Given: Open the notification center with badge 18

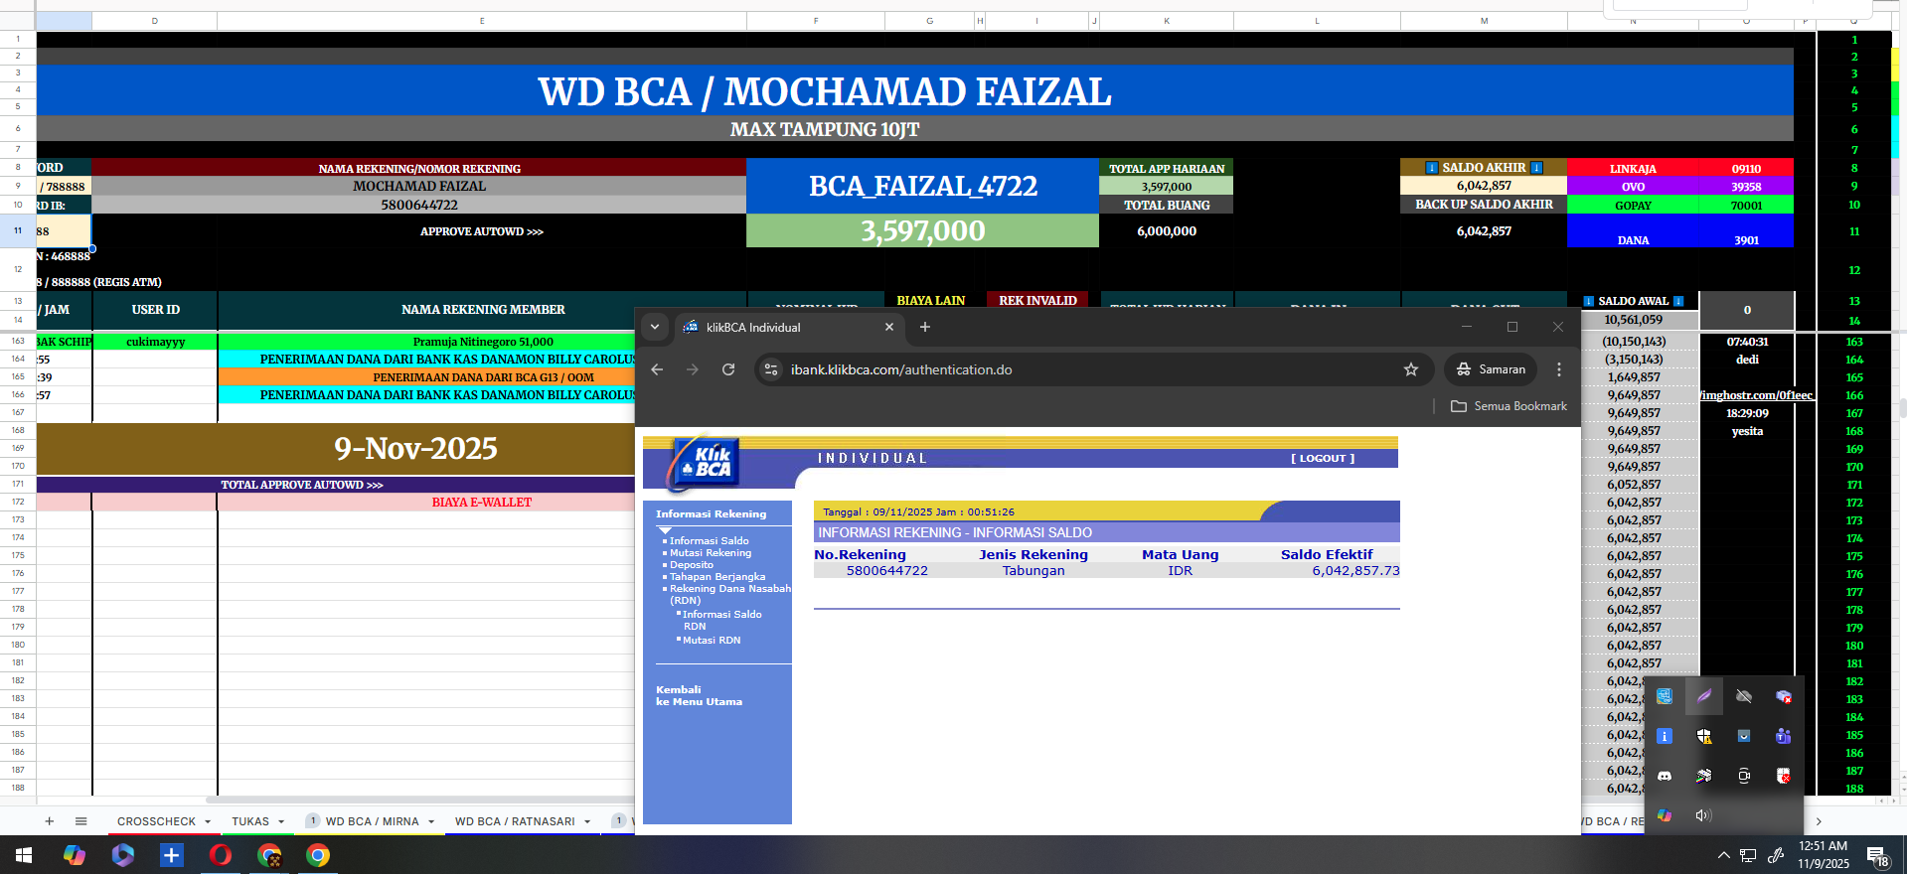Looking at the screenshot, I should click(x=1878, y=856).
